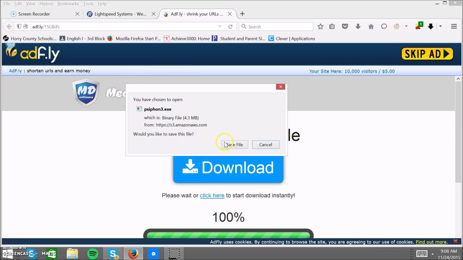Click the colored extension icon with badge 1

(x=419, y=26)
